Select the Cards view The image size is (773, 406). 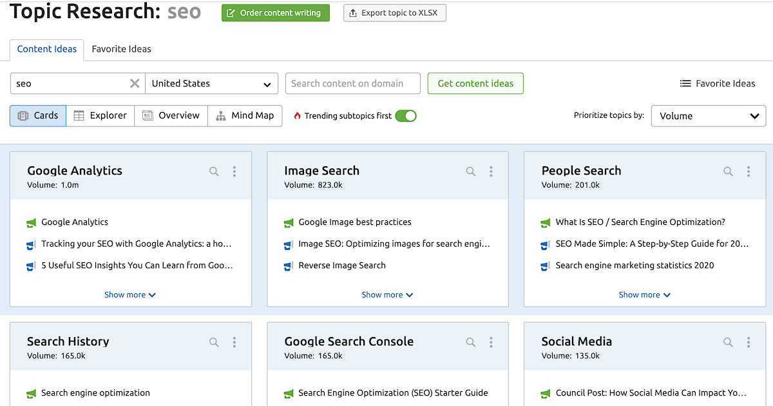tap(38, 115)
